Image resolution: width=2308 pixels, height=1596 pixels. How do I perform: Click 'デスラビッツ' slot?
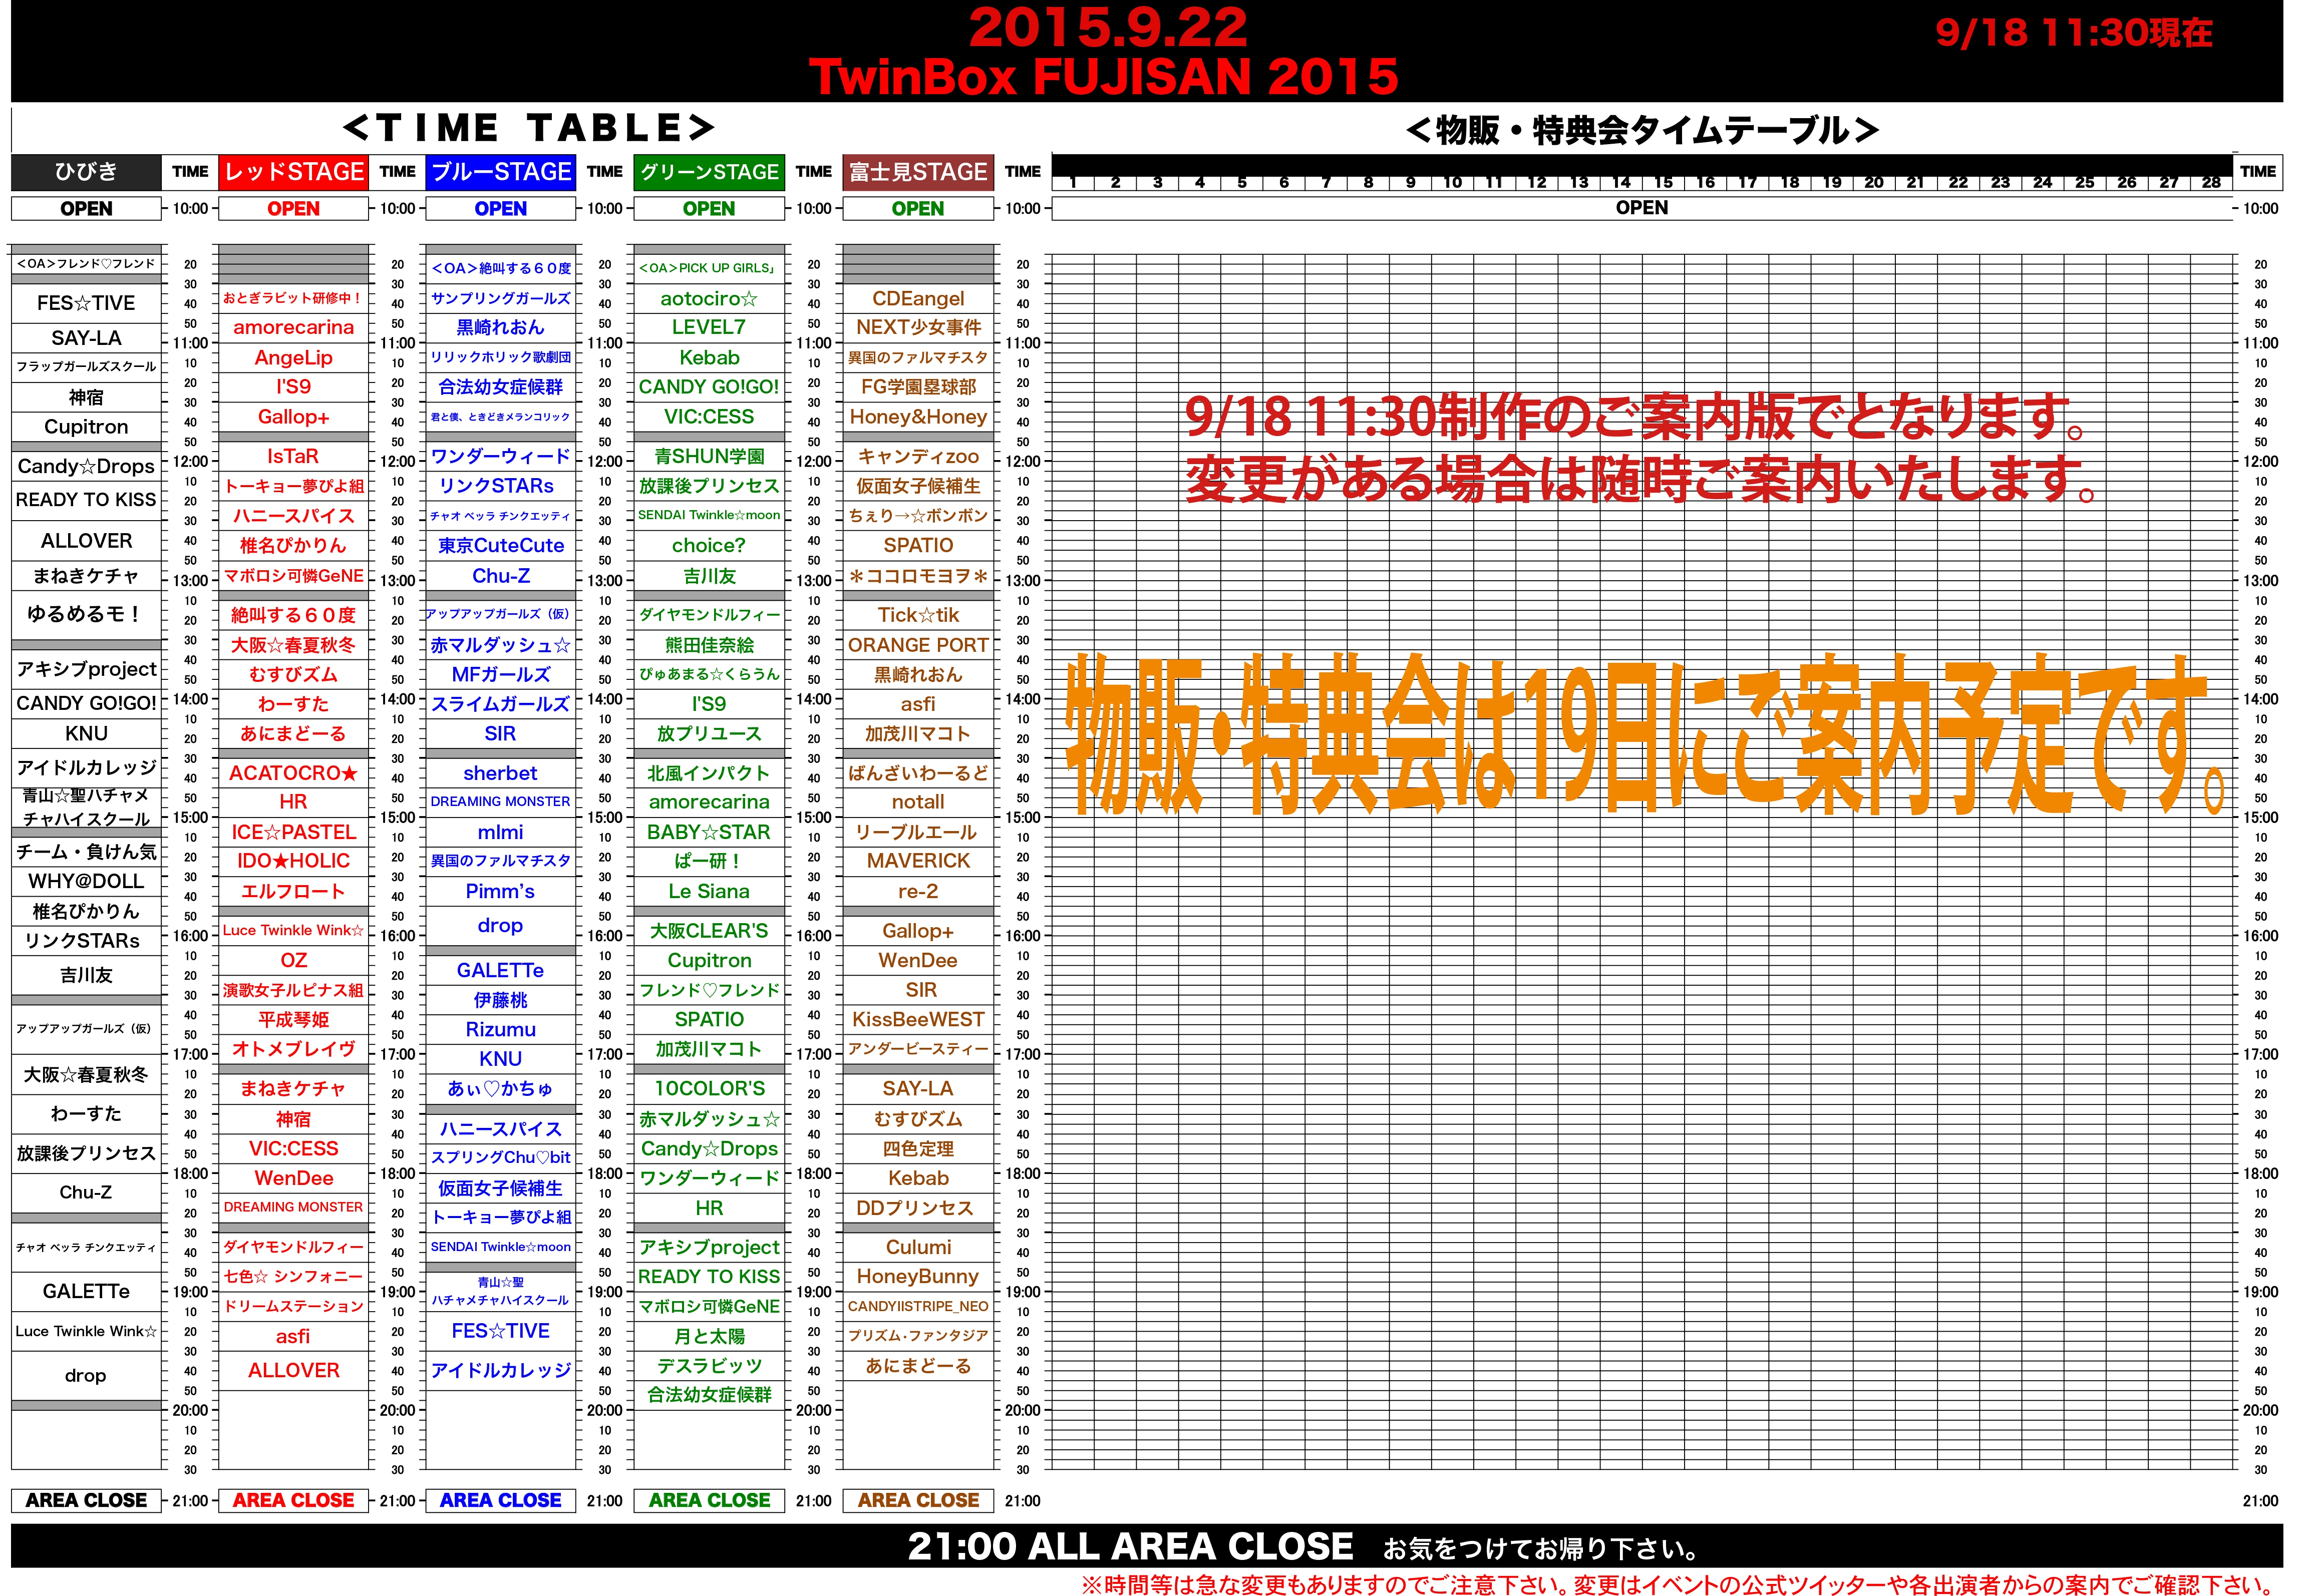coord(709,1366)
